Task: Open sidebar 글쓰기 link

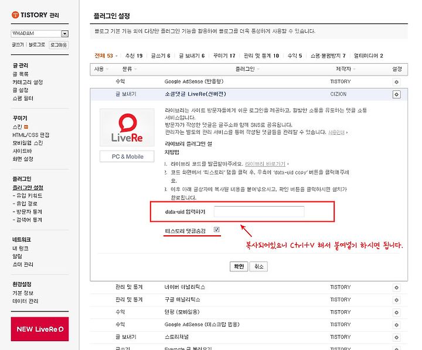Action: pos(18,44)
